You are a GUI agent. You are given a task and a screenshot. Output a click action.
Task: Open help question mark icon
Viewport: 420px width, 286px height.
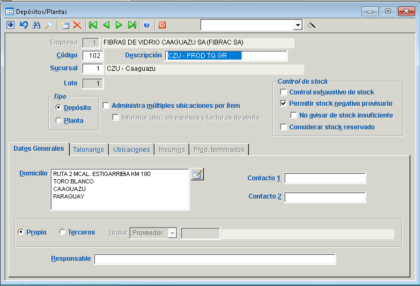146,25
